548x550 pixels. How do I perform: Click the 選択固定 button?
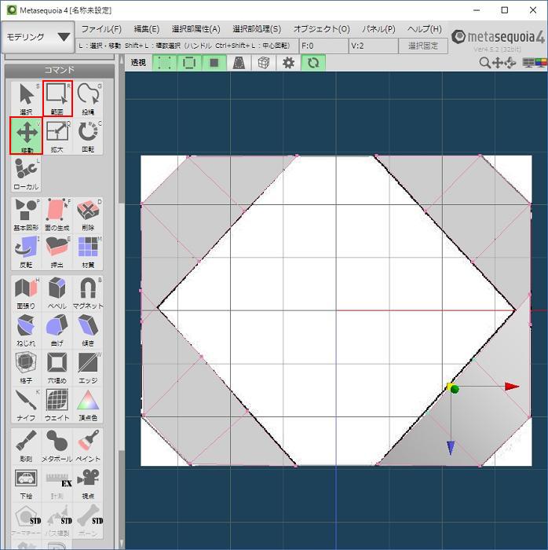click(424, 46)
